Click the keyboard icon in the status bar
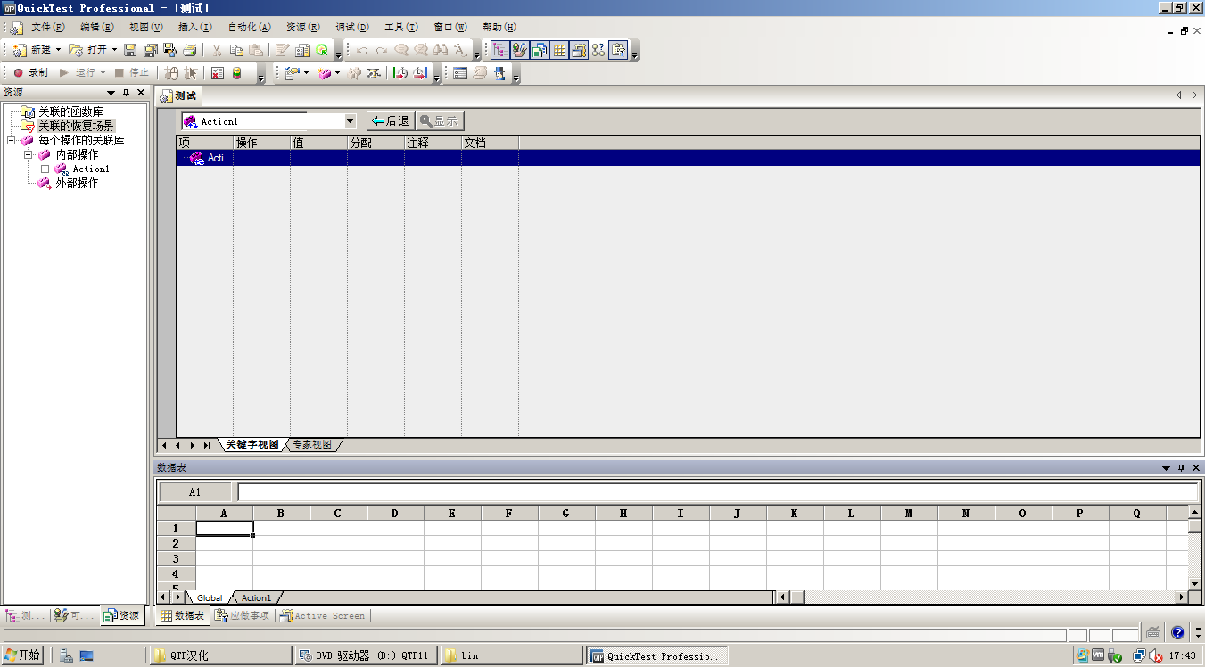The height and width of the screenshot is (667, 1205). point(1153,632)
